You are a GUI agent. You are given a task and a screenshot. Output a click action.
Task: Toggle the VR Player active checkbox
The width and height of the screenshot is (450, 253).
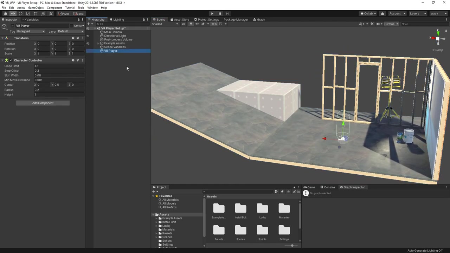[x=12, y=25]
